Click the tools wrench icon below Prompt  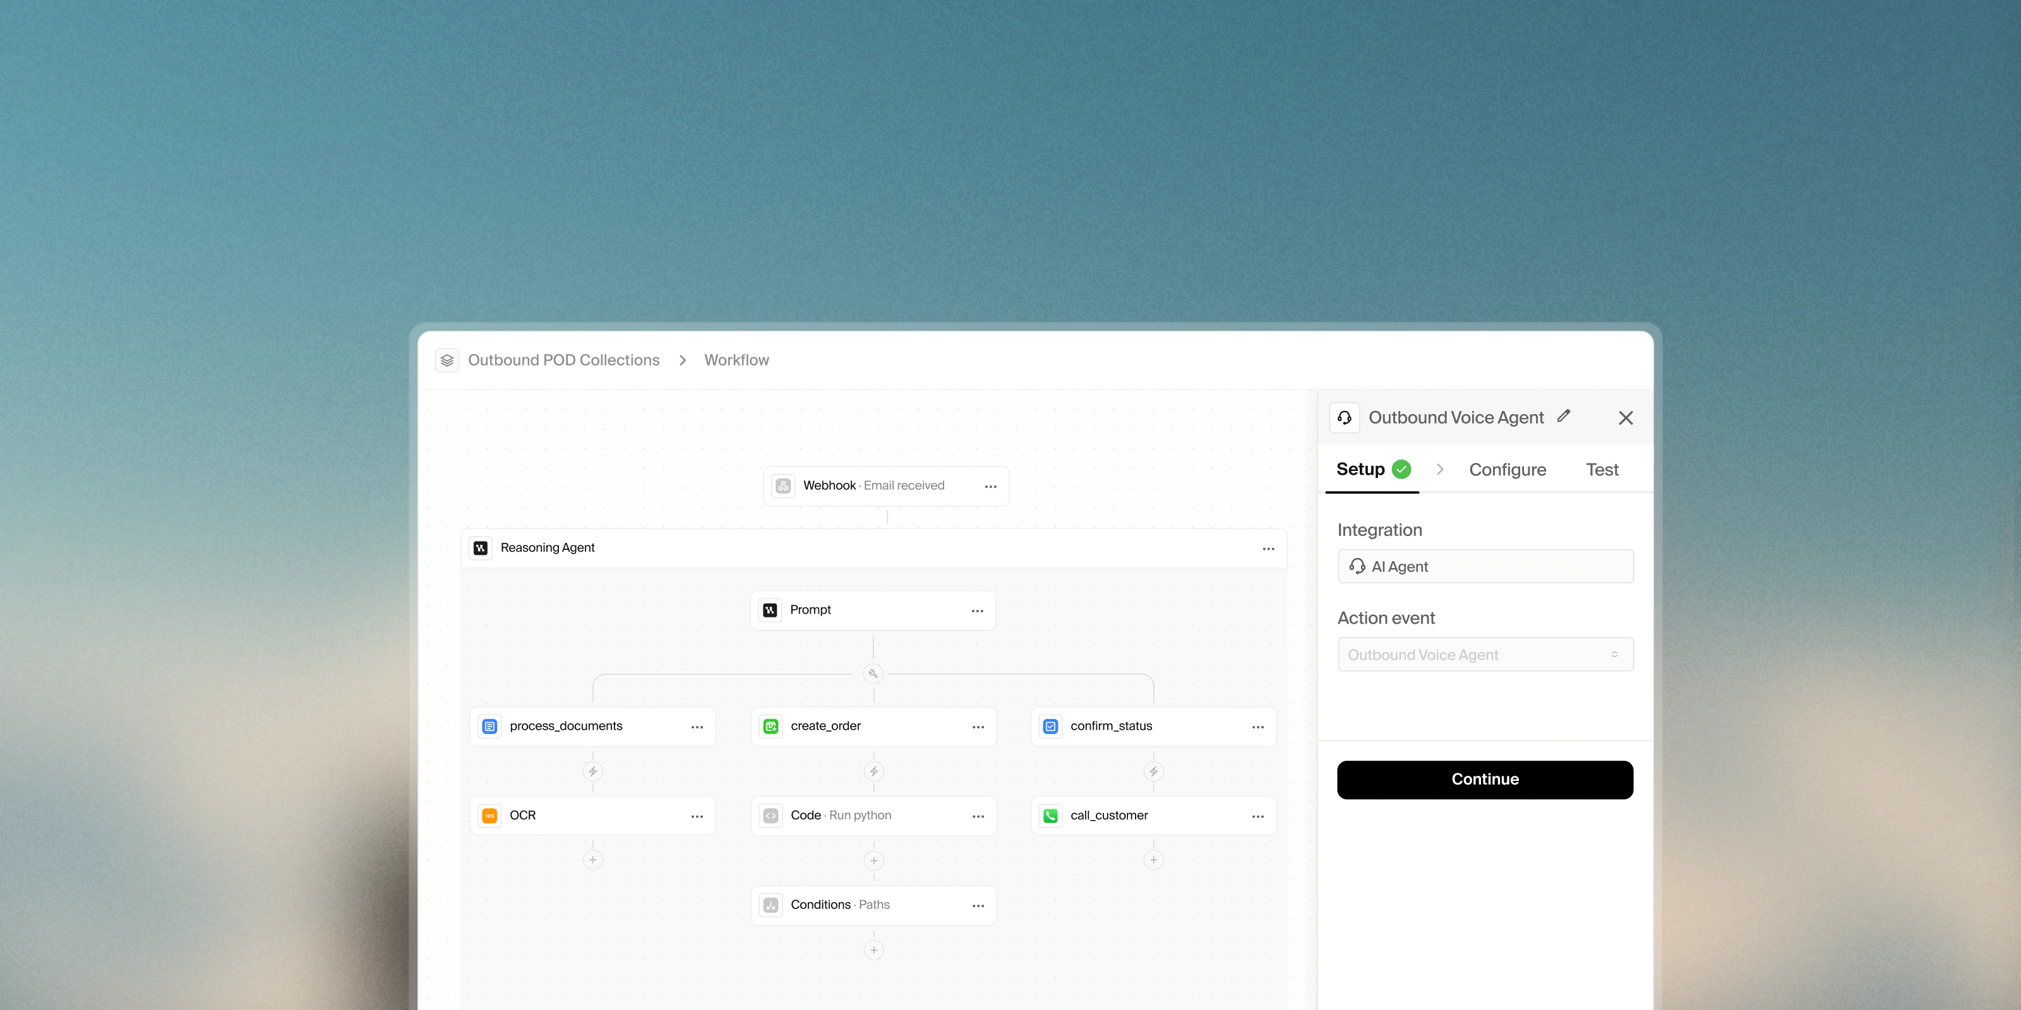[x=872, y=674]
